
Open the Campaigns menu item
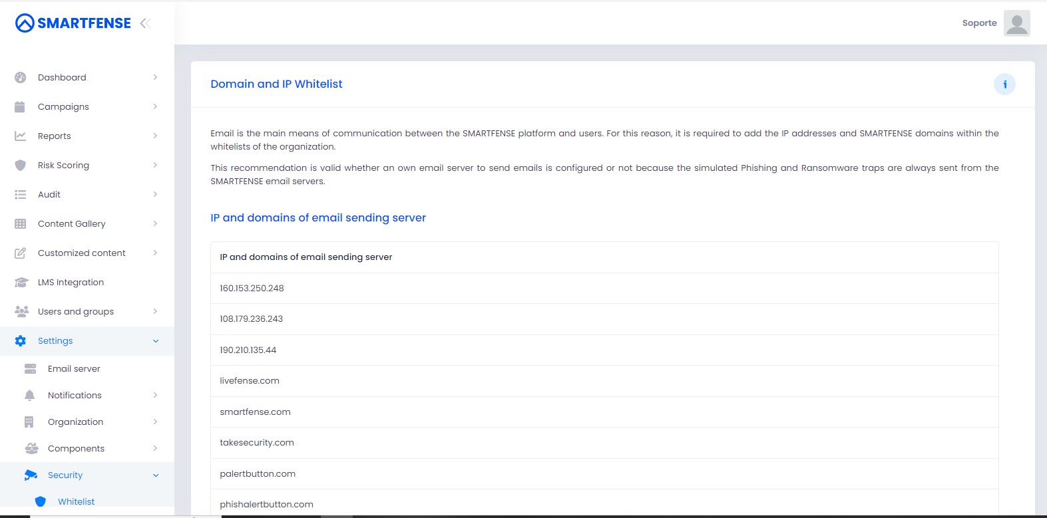coord(87,106)
